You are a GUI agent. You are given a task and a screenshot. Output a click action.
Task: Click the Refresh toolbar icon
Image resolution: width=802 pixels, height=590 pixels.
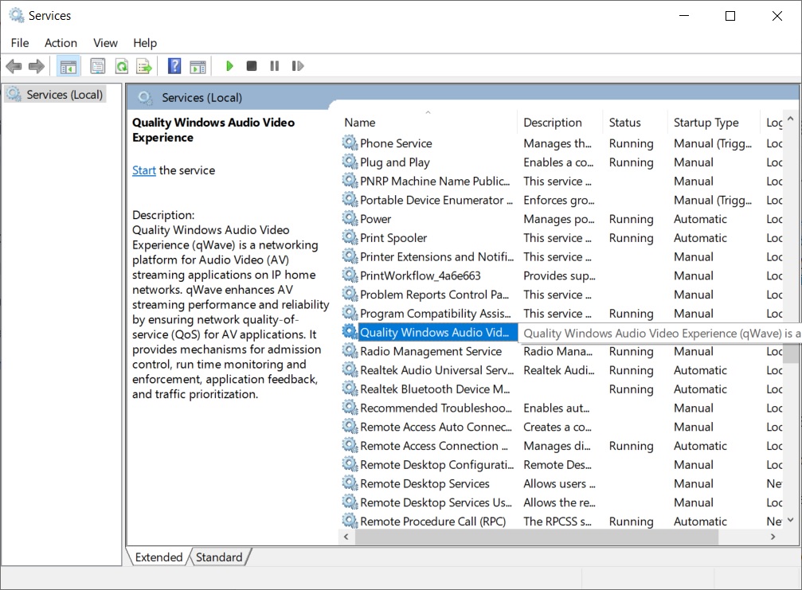122,66
